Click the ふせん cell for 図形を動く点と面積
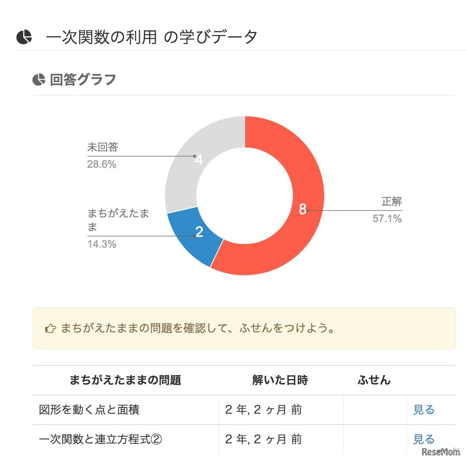Screen dimensions: 466x461 374,410
